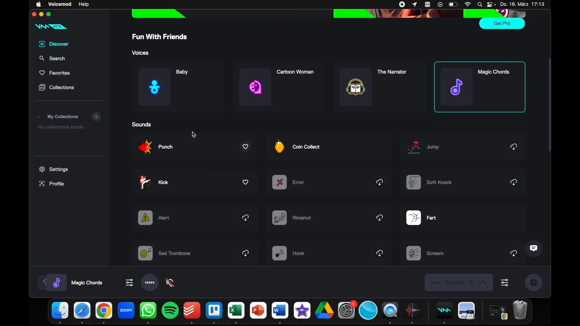Select the Narrator voice icon
This screenshot has height=326, width=580.
(x=355, y=87)
